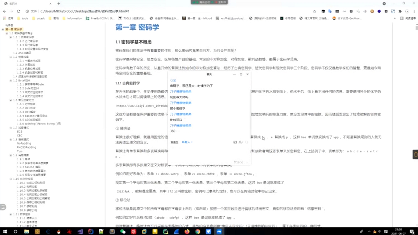Open Chrome's three-dot menu
The height and width of the screenshot is (235, 418).
coord(414,11)
